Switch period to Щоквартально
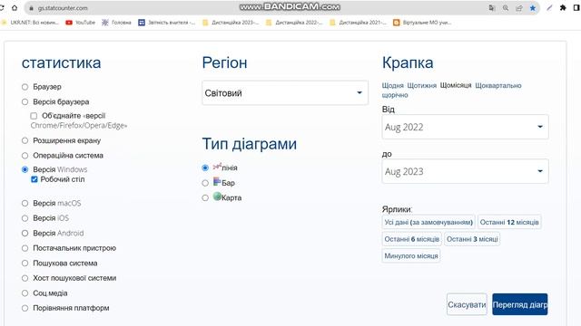Image resolution: width=581 pixels, height=326 pixels. coord(498,85)
